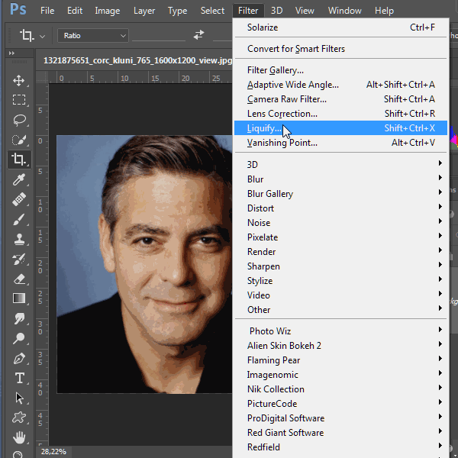Select the Rectangular Marquee tool
The height and width of the screenshot is (458, 458).
click(19, 100)
